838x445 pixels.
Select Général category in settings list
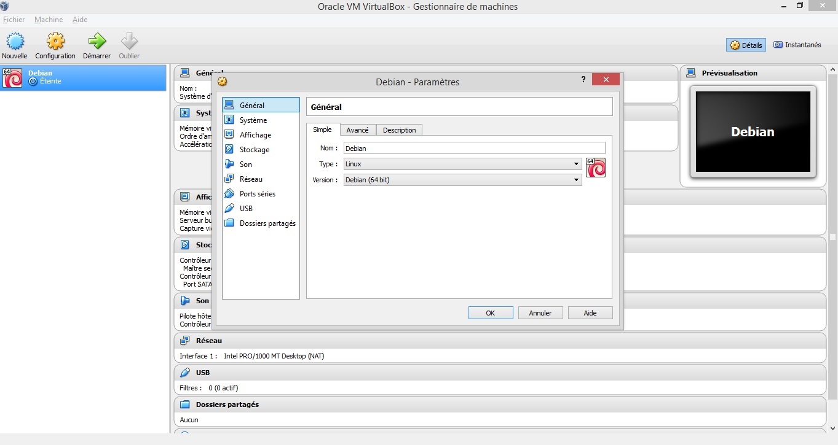(x=261, y=105)
